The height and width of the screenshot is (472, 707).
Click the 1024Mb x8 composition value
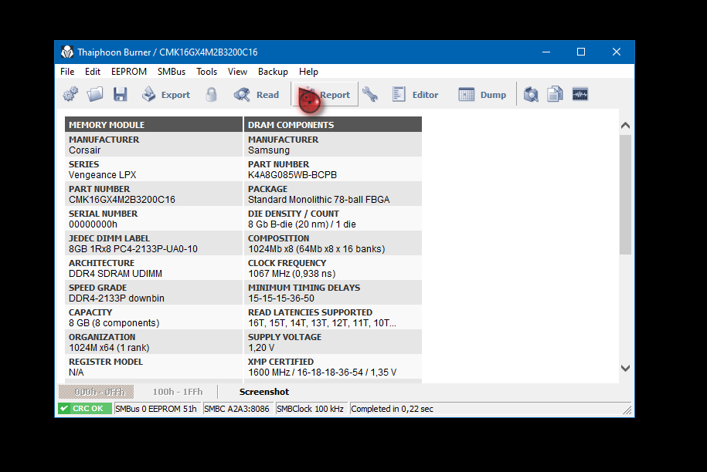pos(317,249)
